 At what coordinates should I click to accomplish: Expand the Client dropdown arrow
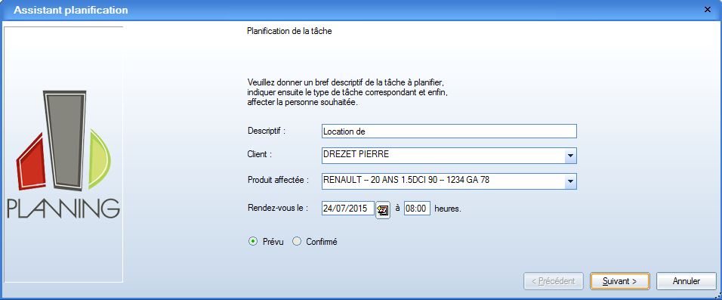(x=570, y=156)
